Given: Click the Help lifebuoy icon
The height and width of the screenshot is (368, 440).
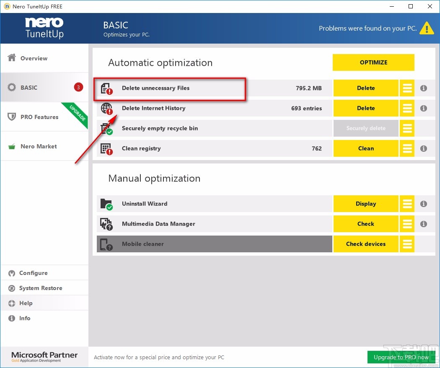Looking at the screenshot, I should pyautogui.click(x=12, y=303).
